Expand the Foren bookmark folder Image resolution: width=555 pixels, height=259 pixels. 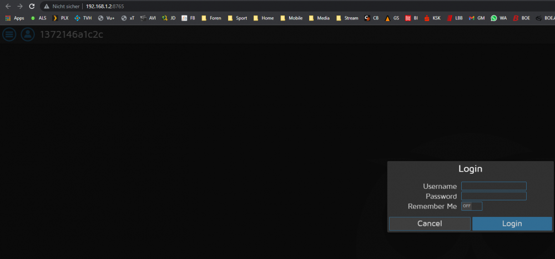pos(211,18)
